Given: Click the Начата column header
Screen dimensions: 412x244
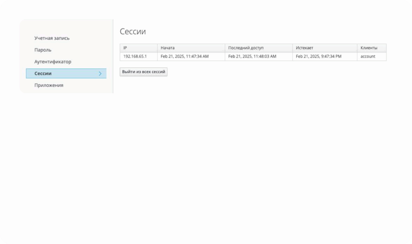Looking at the screenshot, I should (x=168, y=48).
